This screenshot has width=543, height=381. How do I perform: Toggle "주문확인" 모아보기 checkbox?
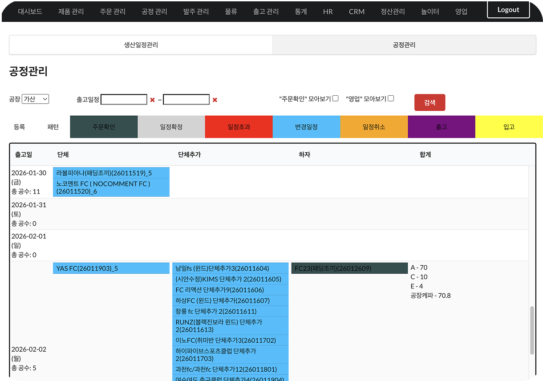[x=336, y=98]
